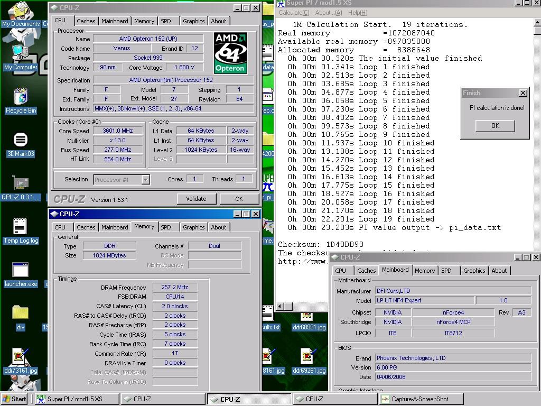Click Core Voltage value 1.600 V
Image resolution: width=541 pixels, height=406 pixels.
(184, 67)
